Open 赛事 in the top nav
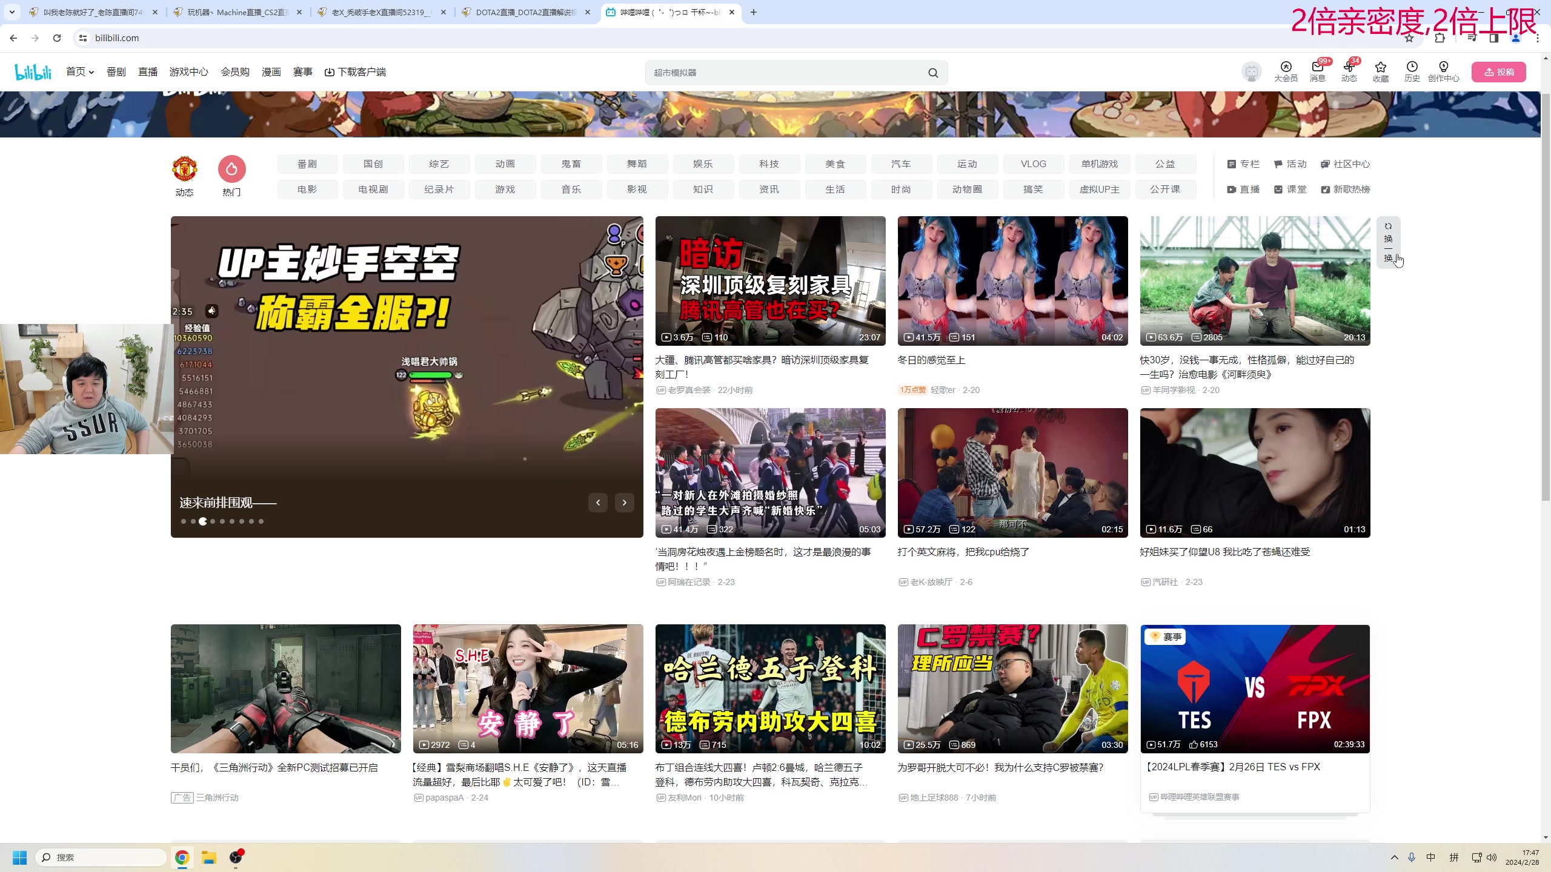Viewport: 1551px width, 872px height. (303, 72)
